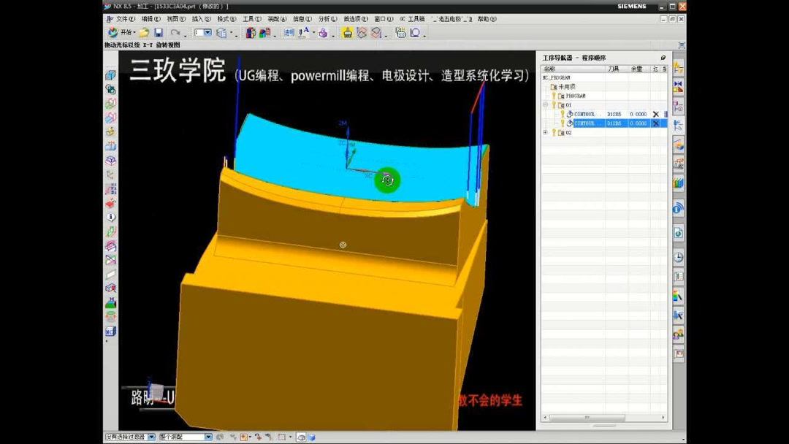Toggle the status flag of program group 01

[x=555, y=104]
